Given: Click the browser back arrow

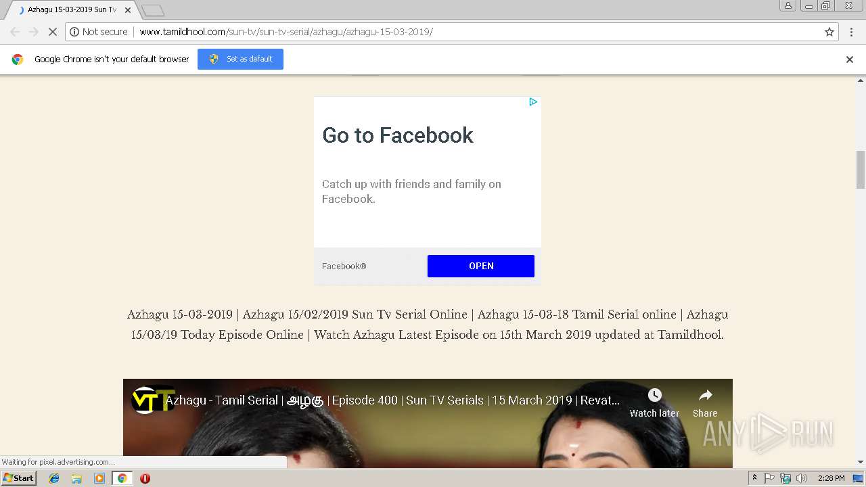Looking at the screenshot, I should pyautogui.click(x=15, y=32).
